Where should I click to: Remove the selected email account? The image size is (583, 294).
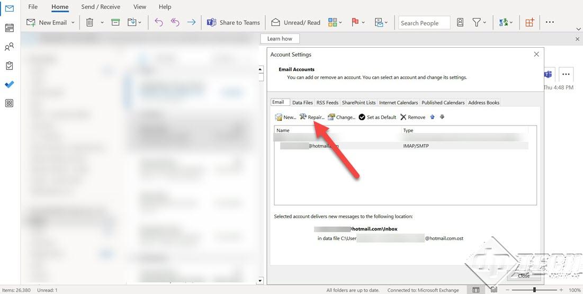pyautogui.click(x=412, y=117)
